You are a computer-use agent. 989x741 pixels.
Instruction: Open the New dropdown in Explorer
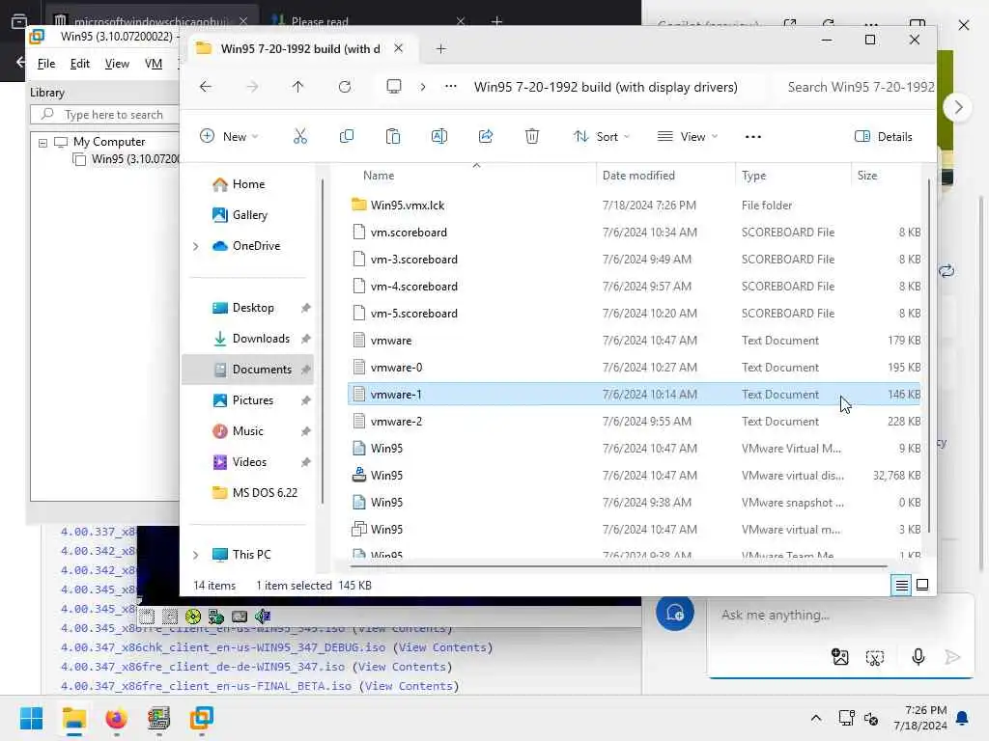pyautogui.click(x=229, y=137)
